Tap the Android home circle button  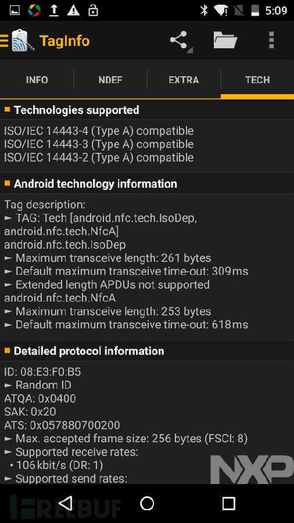coord(147,503)
